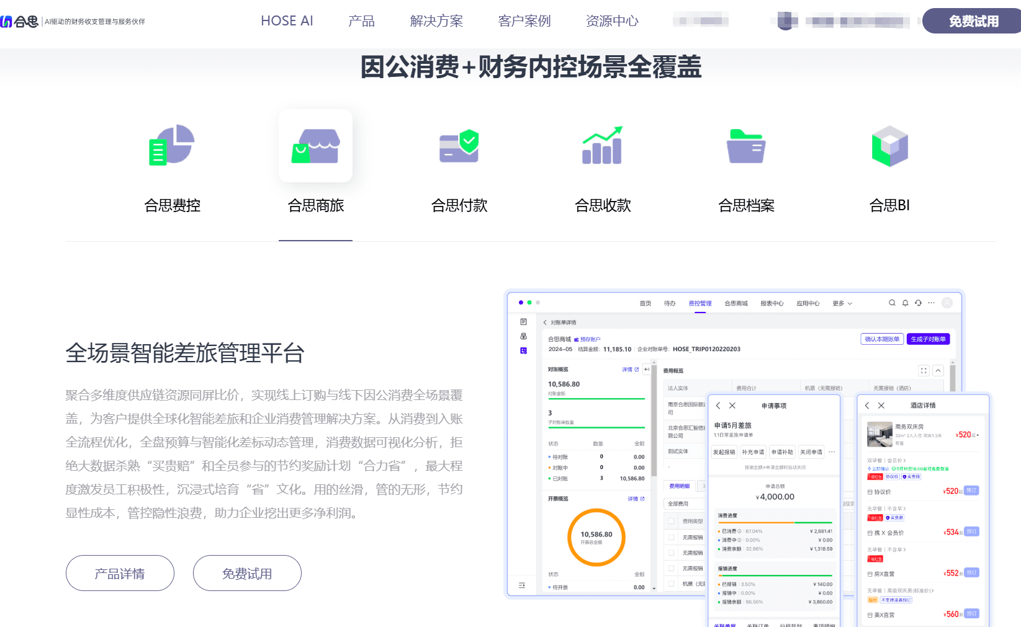1021x627 pixels.
Task: Click the sidebar menu toggle at preview bottom
Action: click(522, 585)
